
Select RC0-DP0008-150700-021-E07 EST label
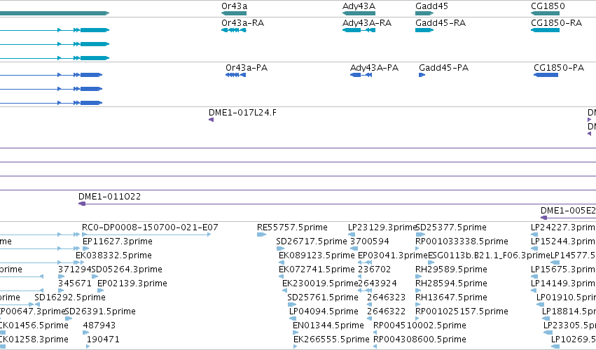click(150, 227)
